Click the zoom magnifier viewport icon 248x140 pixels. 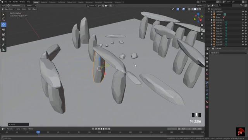[x=202, y=25]
